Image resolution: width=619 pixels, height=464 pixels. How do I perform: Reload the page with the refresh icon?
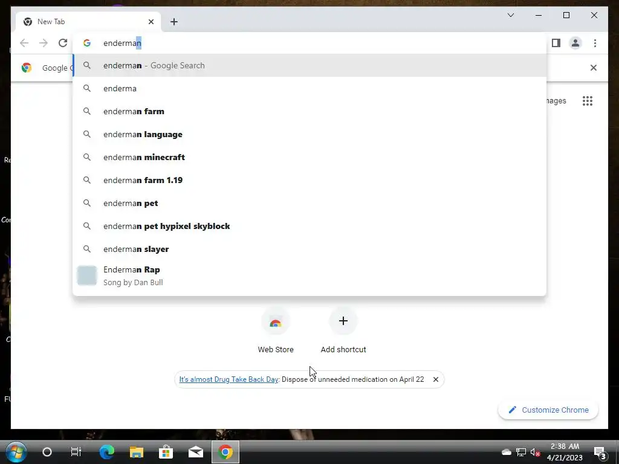[x=63, y=43]
